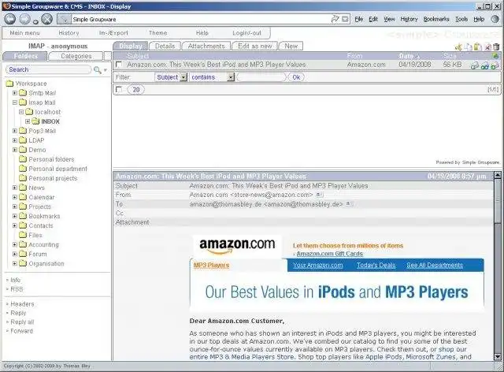
Task: Open the Main menu item
Action: coord(24,33)
